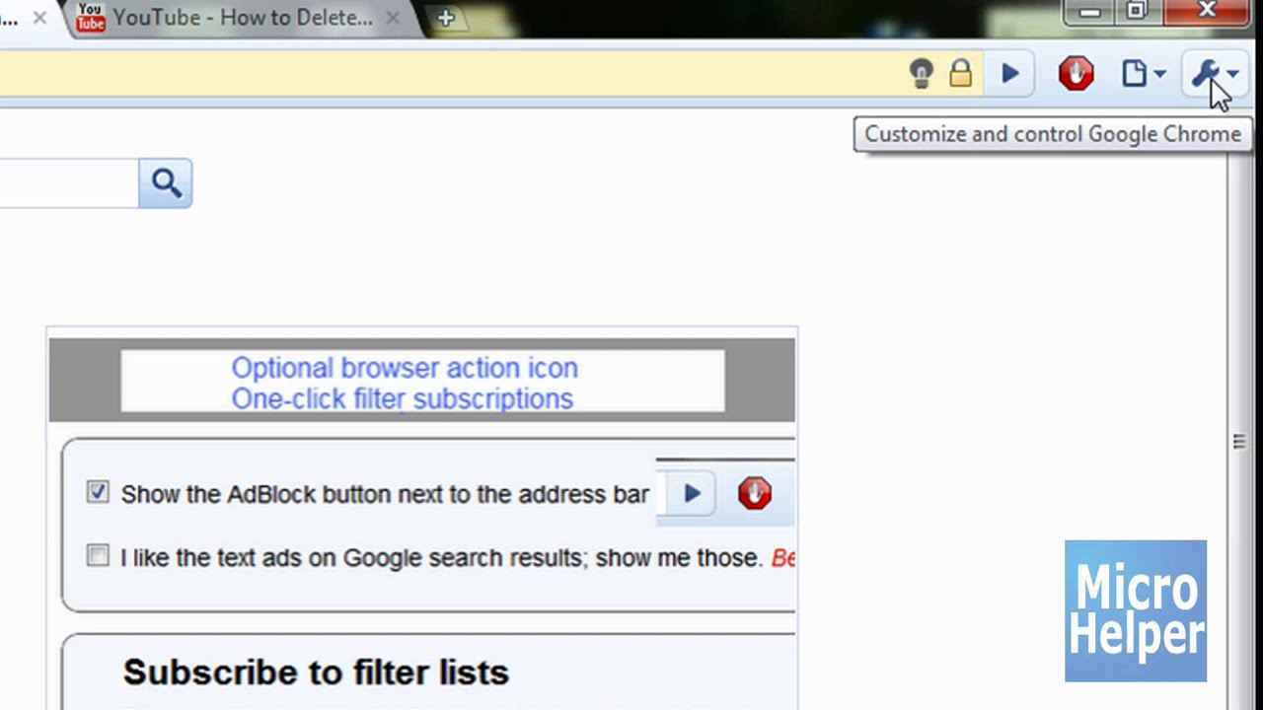Open the Chrome wrench customize menu
The height and width of the screenshot is (710, 1263).
[x=1214, y=74]
